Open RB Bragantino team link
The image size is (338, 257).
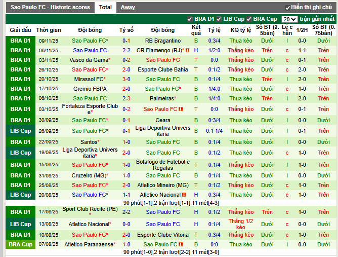point(163,41)
